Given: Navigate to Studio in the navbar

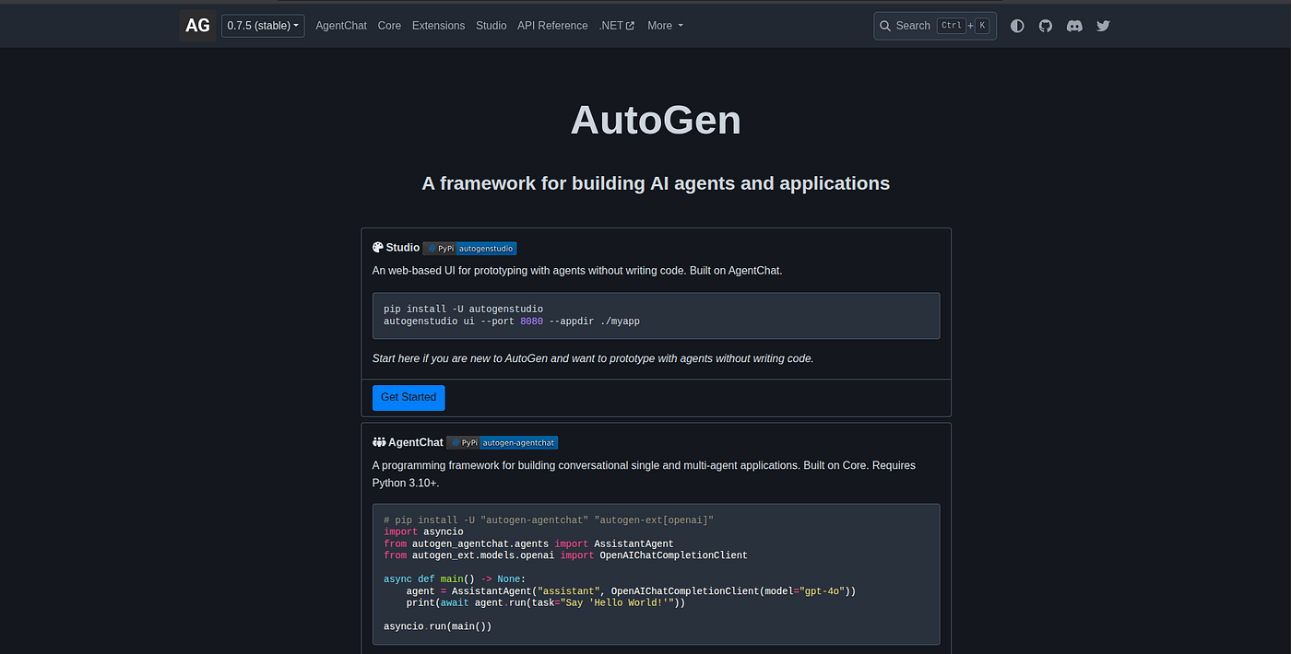Looking at the screenshot, I should pyautogui.click(x=492, y=26).
